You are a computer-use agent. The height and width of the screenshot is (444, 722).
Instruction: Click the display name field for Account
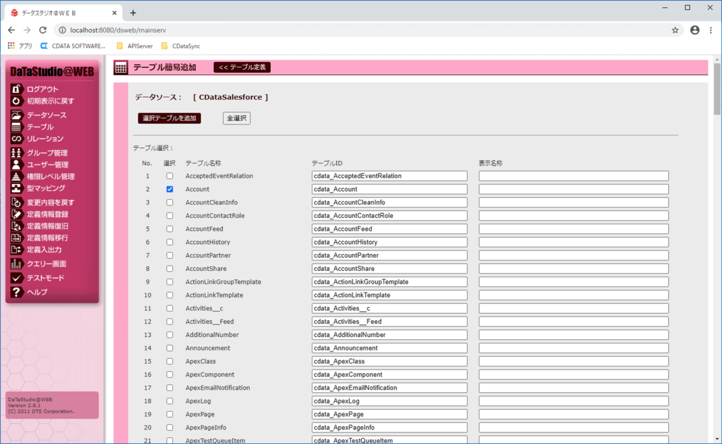[573, 189]
